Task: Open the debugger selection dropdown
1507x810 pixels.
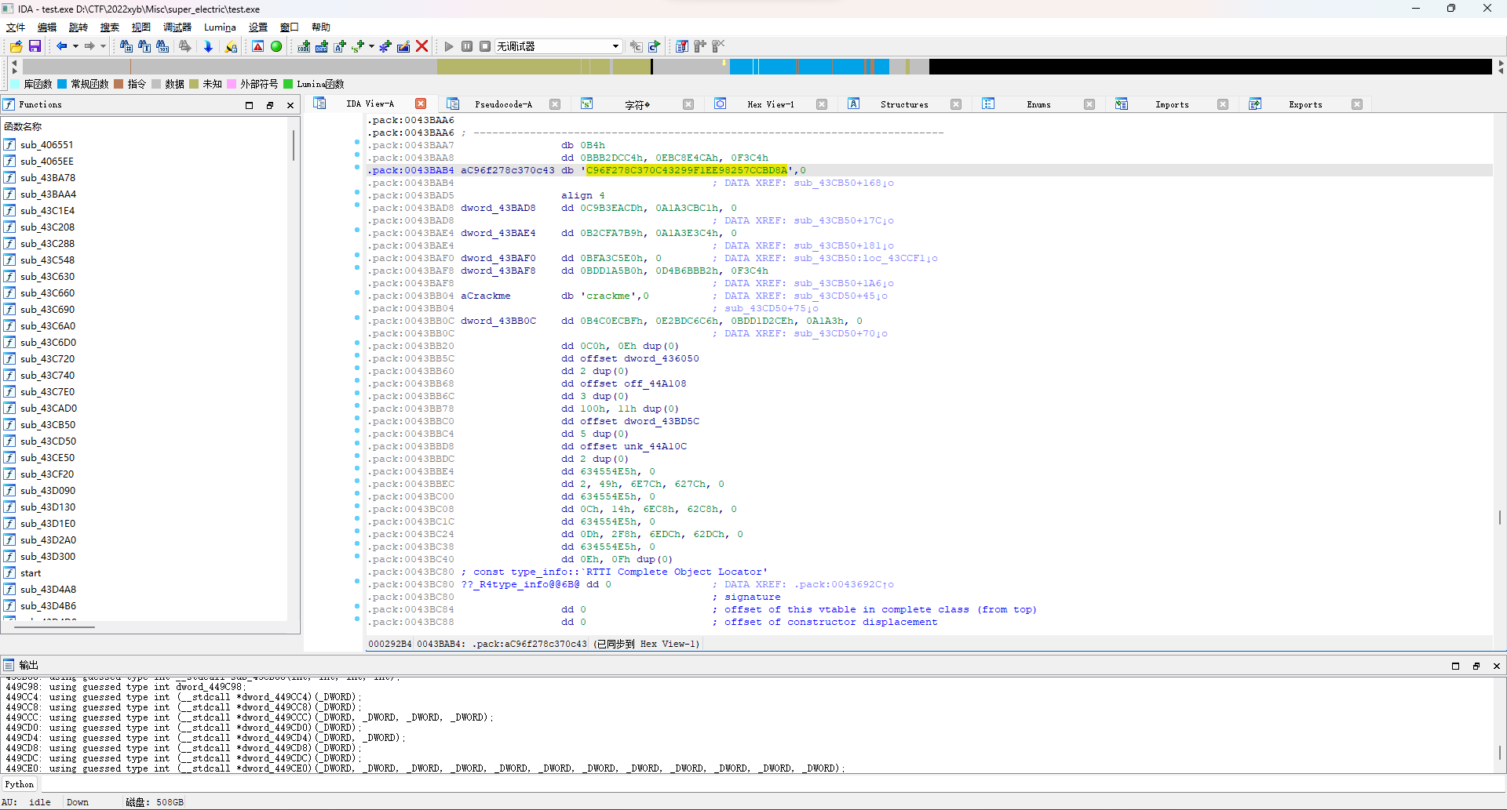Action: (x=558, y=46)
